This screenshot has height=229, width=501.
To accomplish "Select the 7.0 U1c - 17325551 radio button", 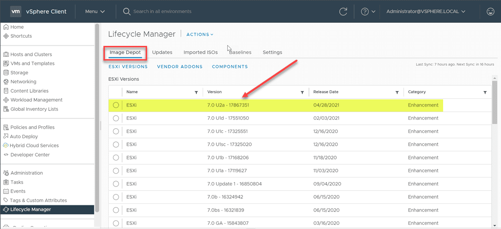I will click(116, 131).
